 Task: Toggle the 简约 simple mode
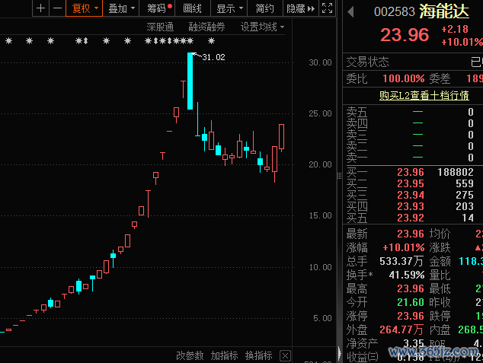(264, 8)
